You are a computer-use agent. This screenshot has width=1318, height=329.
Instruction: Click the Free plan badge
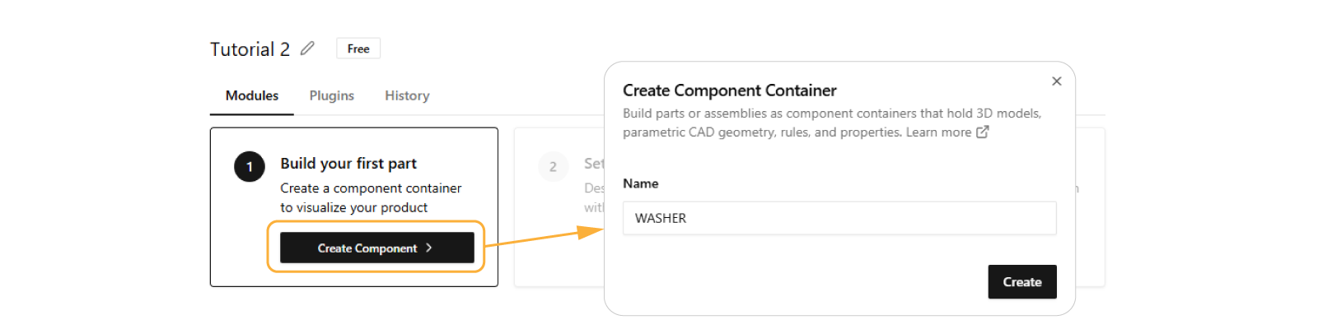coord(358,49)
